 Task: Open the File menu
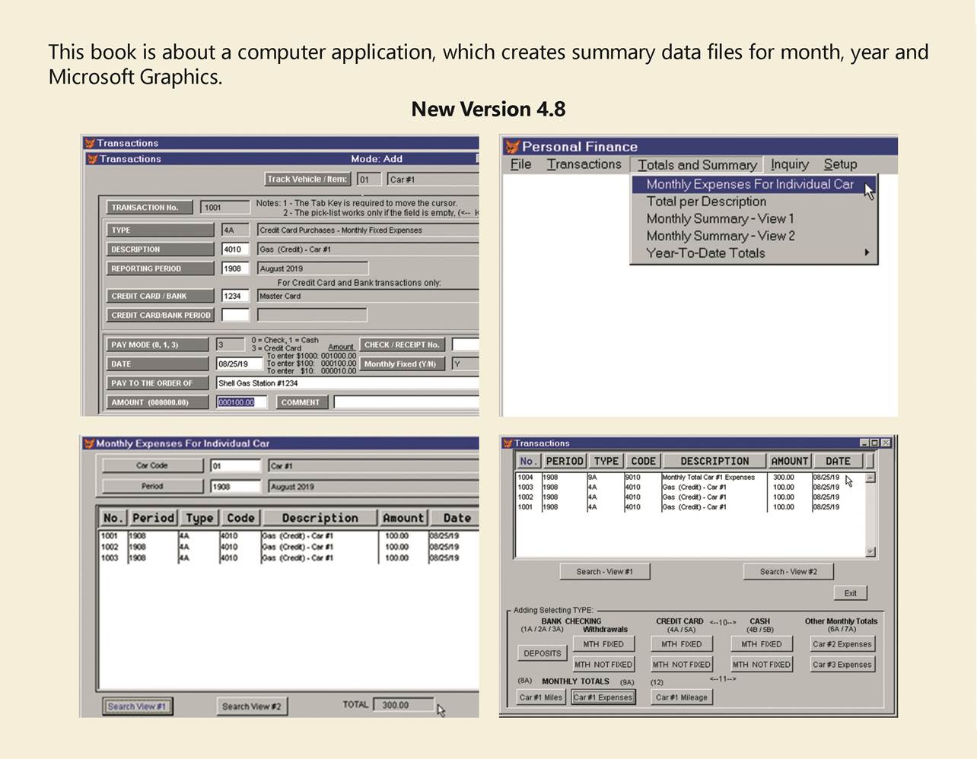(520, 164)
